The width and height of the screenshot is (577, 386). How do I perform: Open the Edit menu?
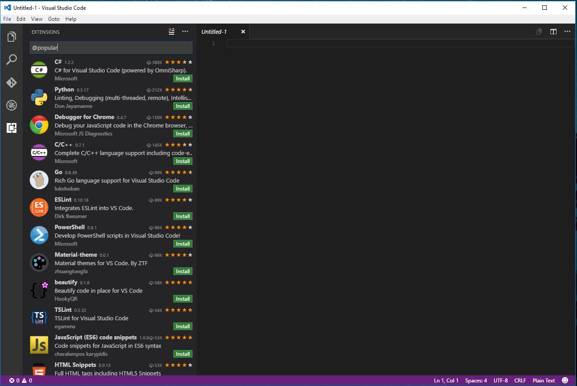click(x=21, y=19)
